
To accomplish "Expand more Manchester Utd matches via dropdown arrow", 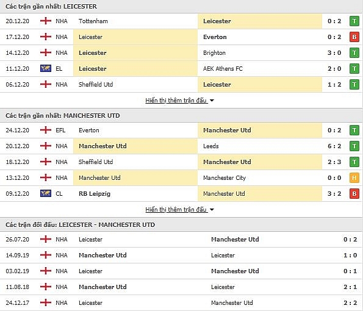I will click(212, 210).
